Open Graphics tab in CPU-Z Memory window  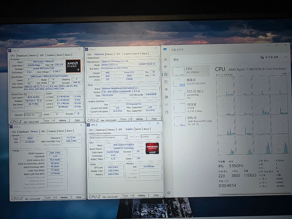click(52, 131)
